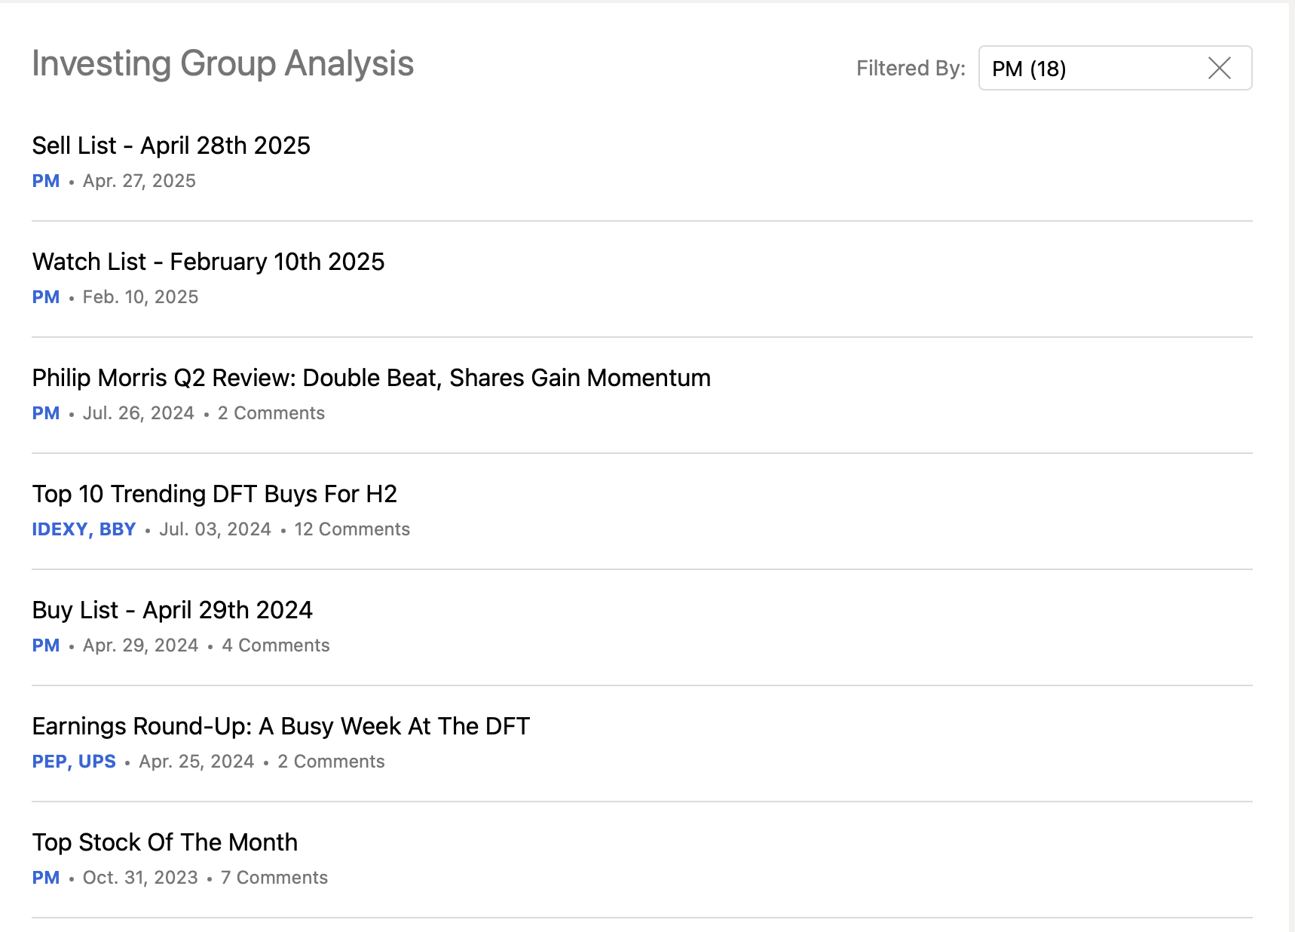Open the Watch List - February 10th 2025 article

tap(208, 262)
